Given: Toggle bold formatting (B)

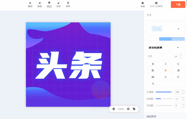Looking at the screenshot, I should [153, 64].
